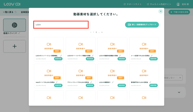Resume recording for WebサイトでのLOOV活用法
The width and height of the screenshot is (193, 112).
pos(58,85)
